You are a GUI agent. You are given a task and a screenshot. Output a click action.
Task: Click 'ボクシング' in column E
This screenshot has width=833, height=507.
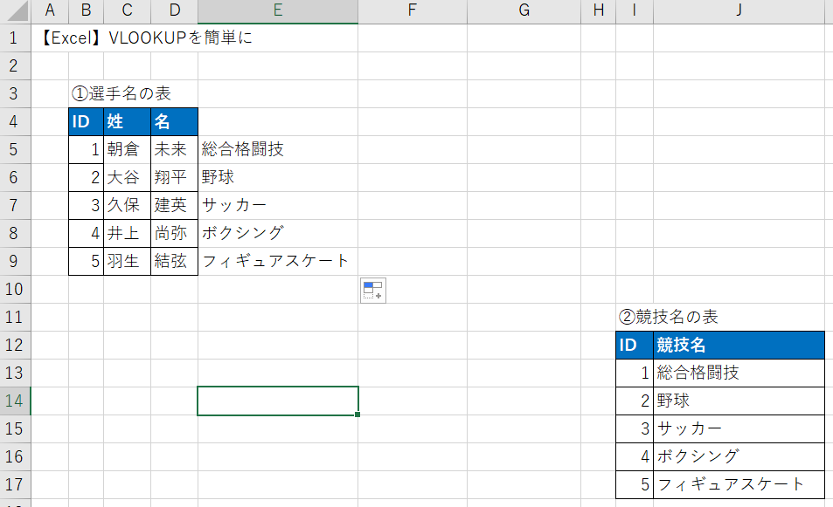click(278, 233)
